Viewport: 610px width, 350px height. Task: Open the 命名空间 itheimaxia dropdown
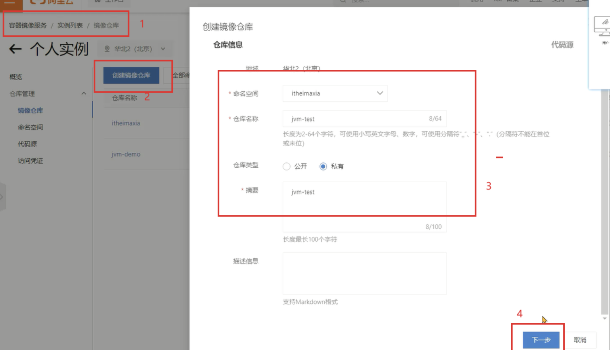pyautogui.click(x=335, y=93)
